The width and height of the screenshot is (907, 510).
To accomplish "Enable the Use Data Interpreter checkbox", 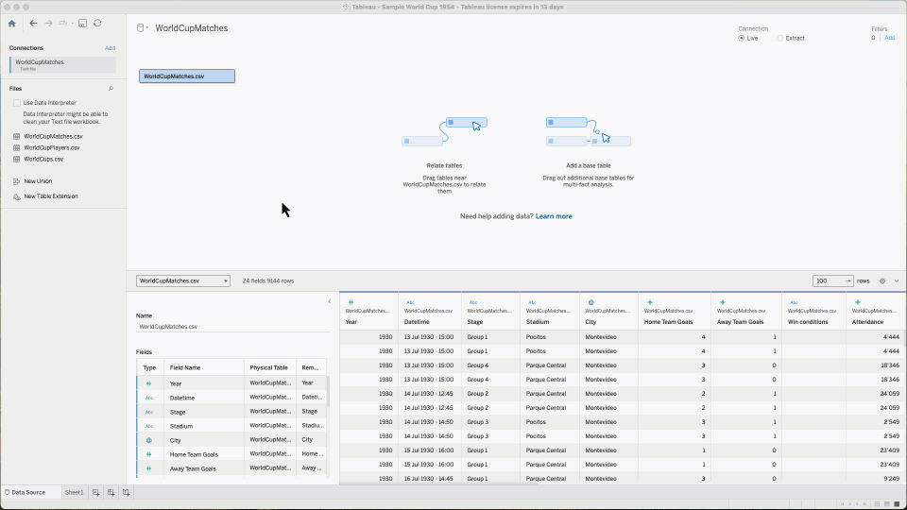I will (x=16, y=103).
